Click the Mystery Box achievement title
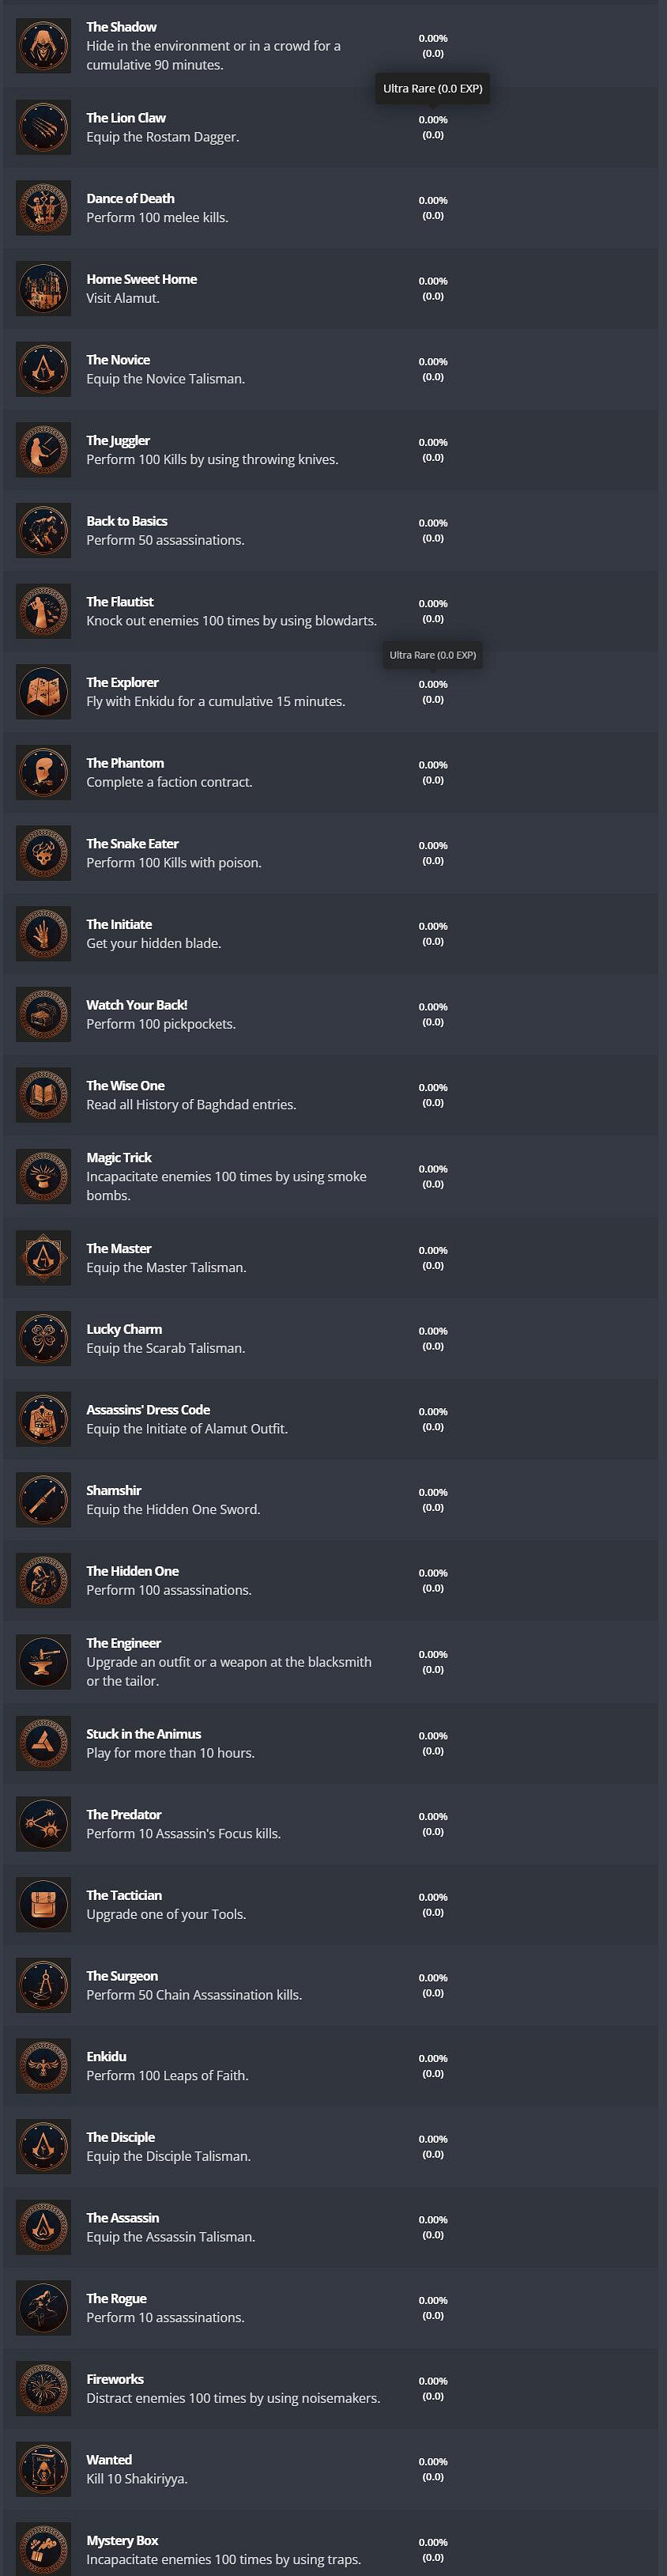This screenshot has height=2576, width=667. pos(122,2540)
